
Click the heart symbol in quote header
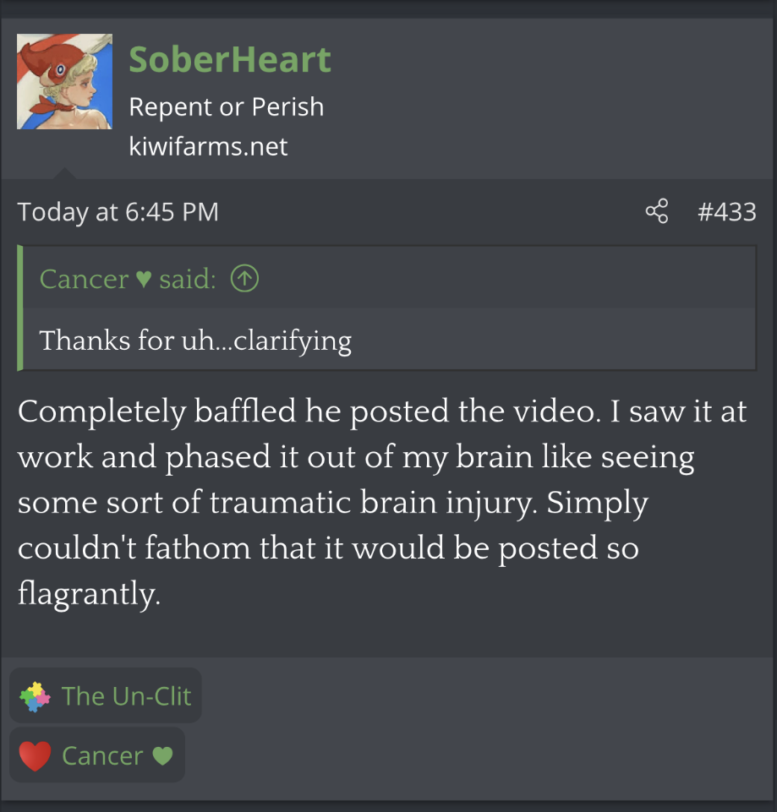click(x=144, y=280)
